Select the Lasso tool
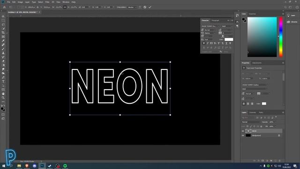Screen dimensions: 300x169 tap(3, 24)
